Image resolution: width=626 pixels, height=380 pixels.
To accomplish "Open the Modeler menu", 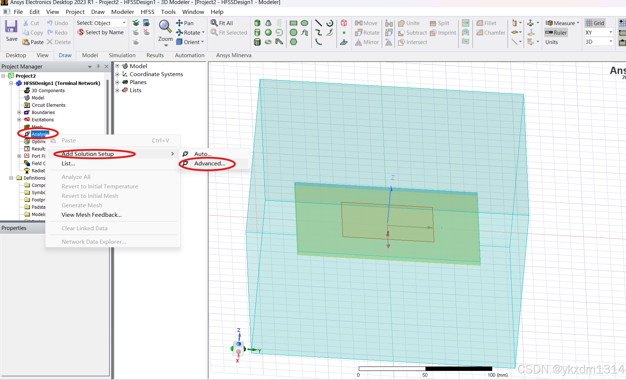I will pyautogui.click(x=123, y=12).
